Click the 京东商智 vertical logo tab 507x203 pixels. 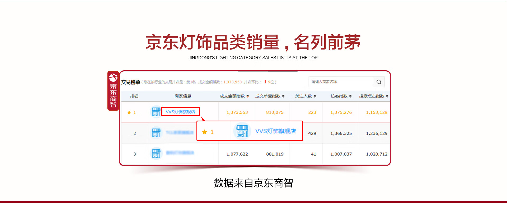tap(113, 91)
